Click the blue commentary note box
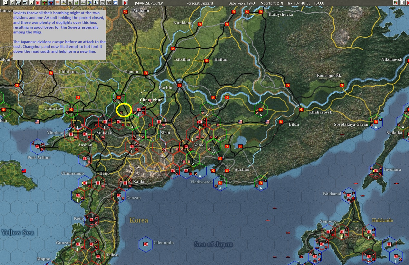 click(59, 34)
